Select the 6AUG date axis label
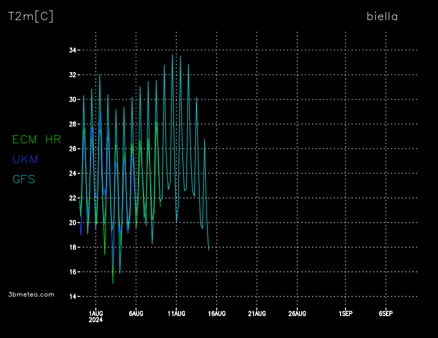Viewport: 438px width, 338px height. point(136,313)
